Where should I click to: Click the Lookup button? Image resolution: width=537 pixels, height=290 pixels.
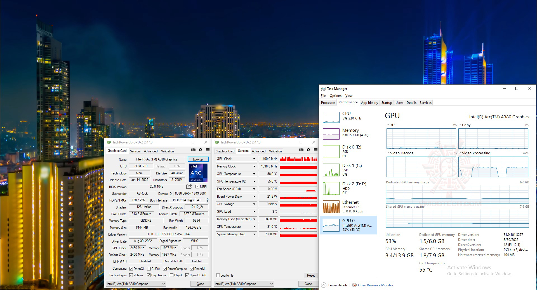pyautogui.click(x=198, y=159)
